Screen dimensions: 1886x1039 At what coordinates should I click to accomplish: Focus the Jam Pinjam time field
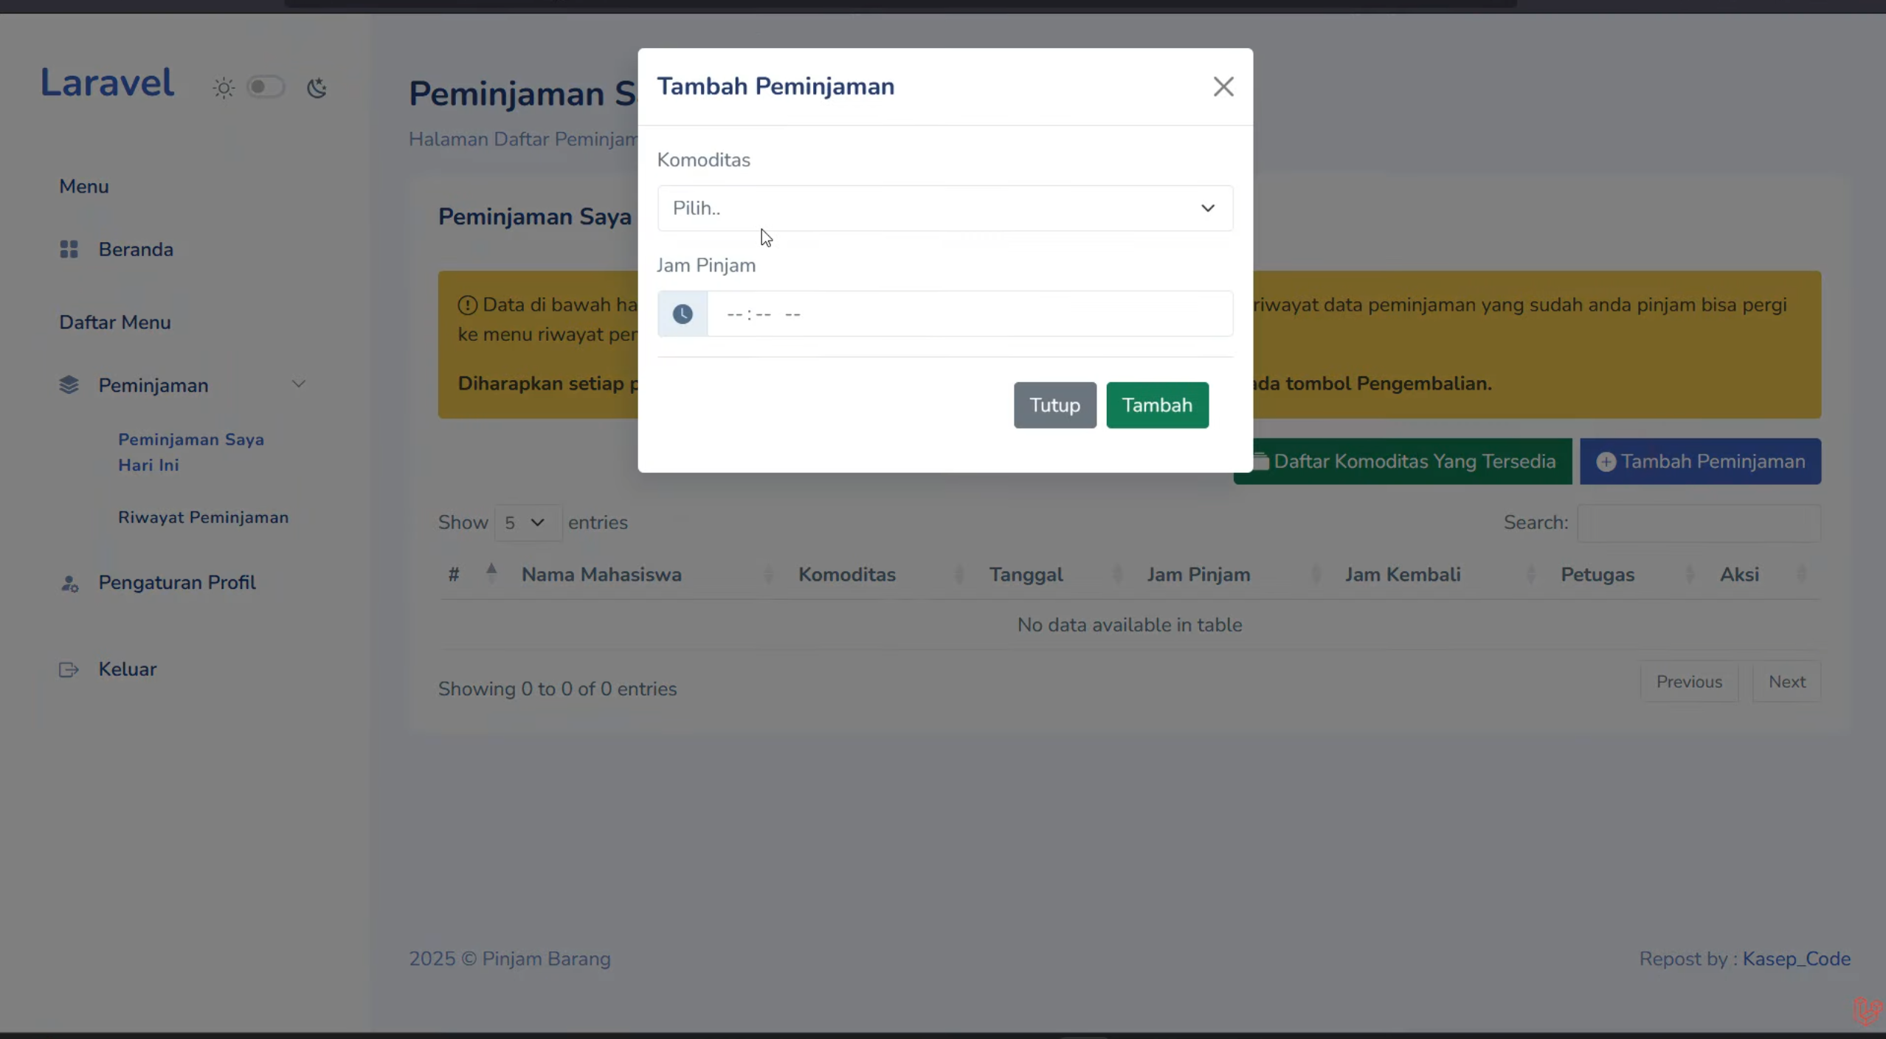coord(970,314)
